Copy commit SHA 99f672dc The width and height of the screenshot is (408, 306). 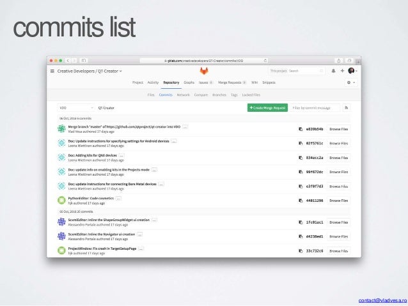click(301, 172)
